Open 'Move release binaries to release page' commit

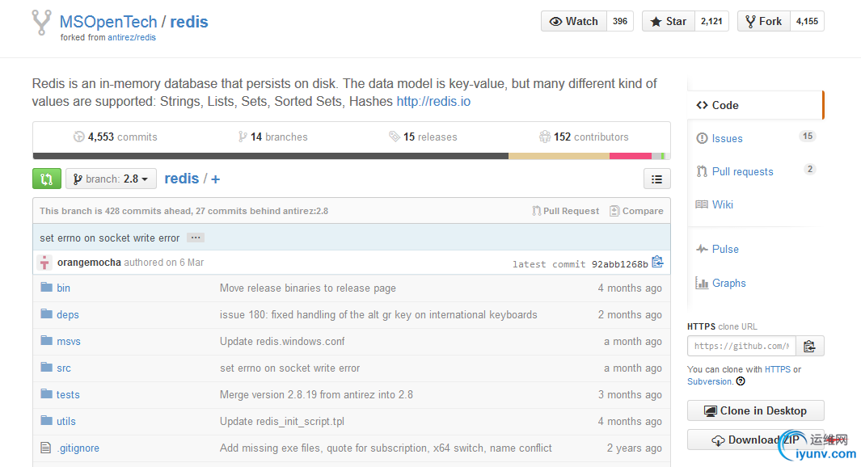(307, 288)
